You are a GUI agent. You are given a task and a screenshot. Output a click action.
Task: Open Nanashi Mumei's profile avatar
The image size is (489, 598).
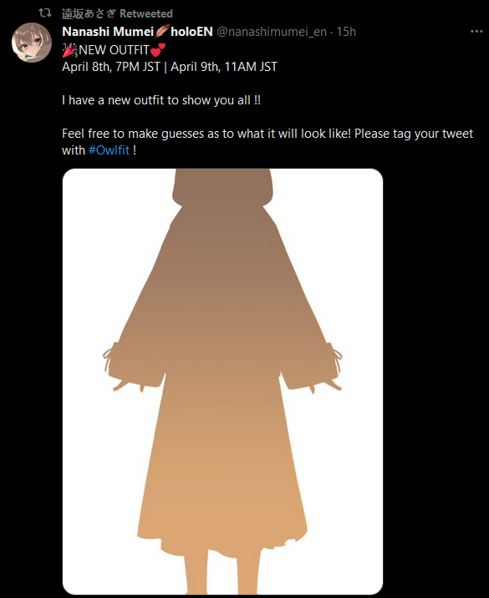(32, 43)
